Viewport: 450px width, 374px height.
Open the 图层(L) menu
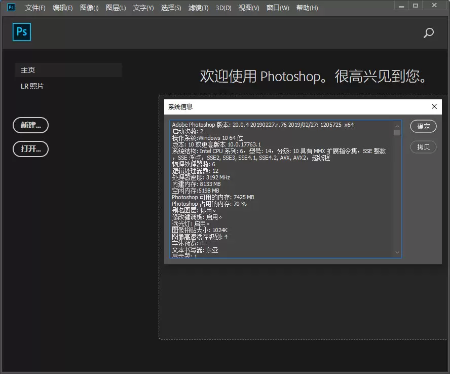[x=116, y=8]
